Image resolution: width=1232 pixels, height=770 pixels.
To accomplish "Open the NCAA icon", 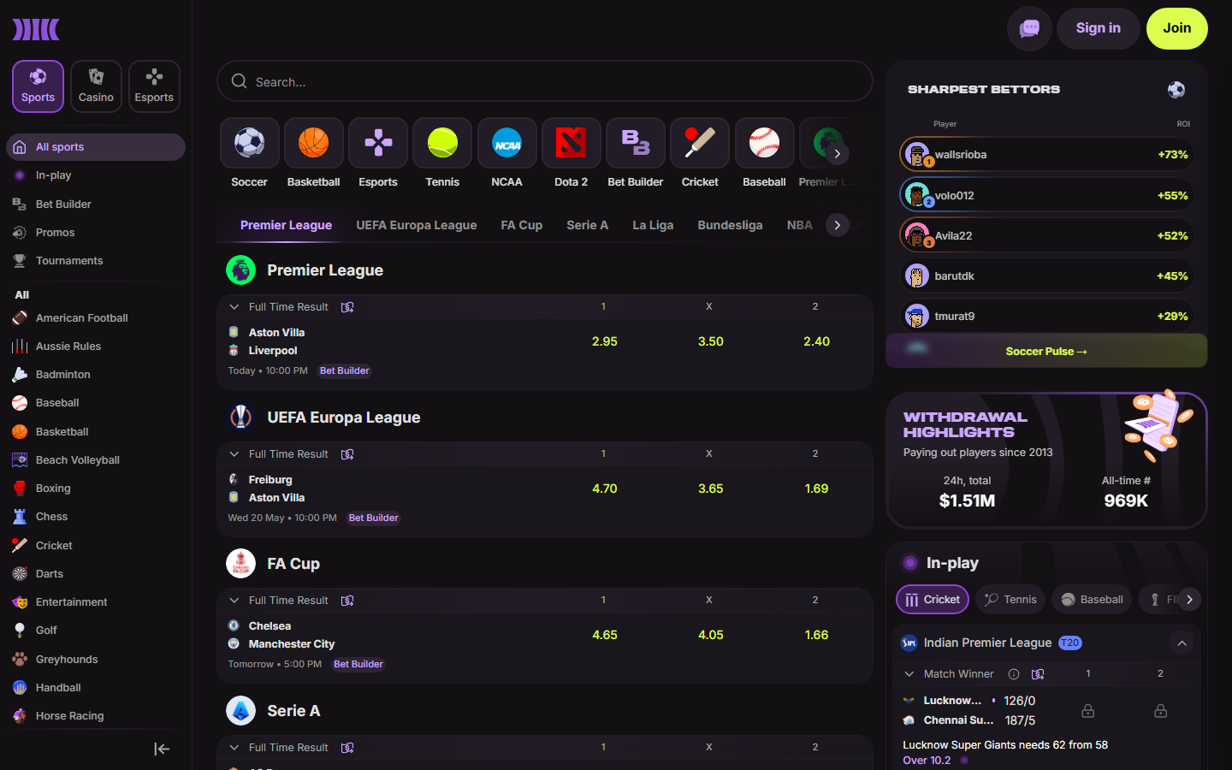I will [x=506, y=143].
